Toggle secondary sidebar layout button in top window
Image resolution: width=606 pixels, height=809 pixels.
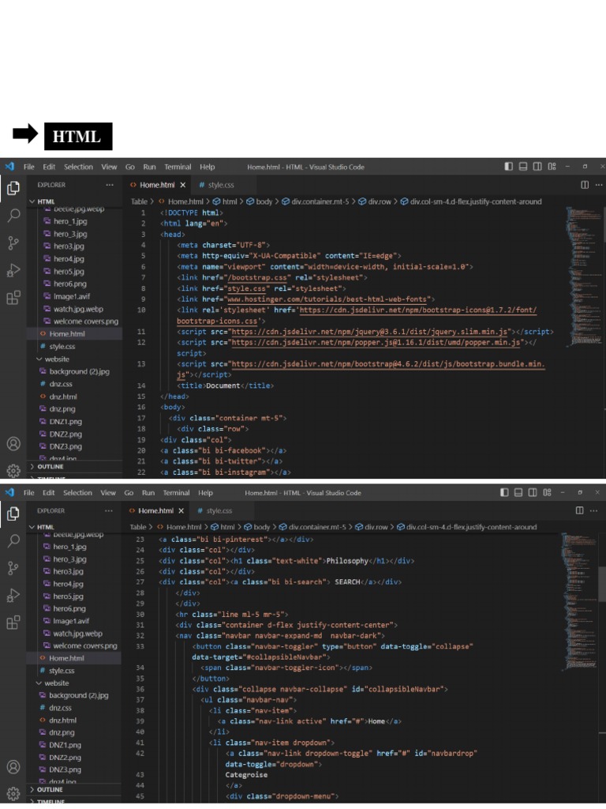pyautogui.click(x=537, y=167)
